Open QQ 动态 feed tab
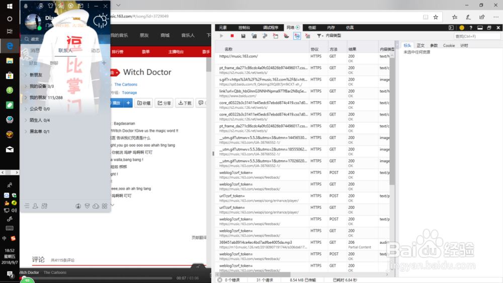The height and width of the screenshot is (283, 503). (x=95, y=50)
